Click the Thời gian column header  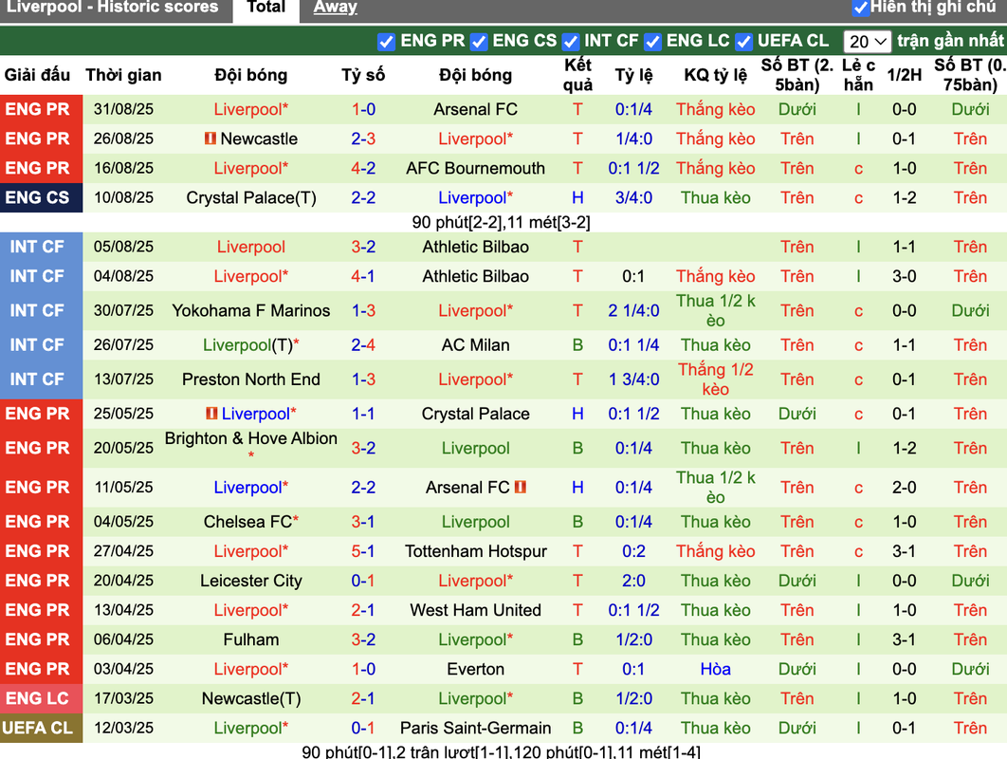click(x=123, y=75)
